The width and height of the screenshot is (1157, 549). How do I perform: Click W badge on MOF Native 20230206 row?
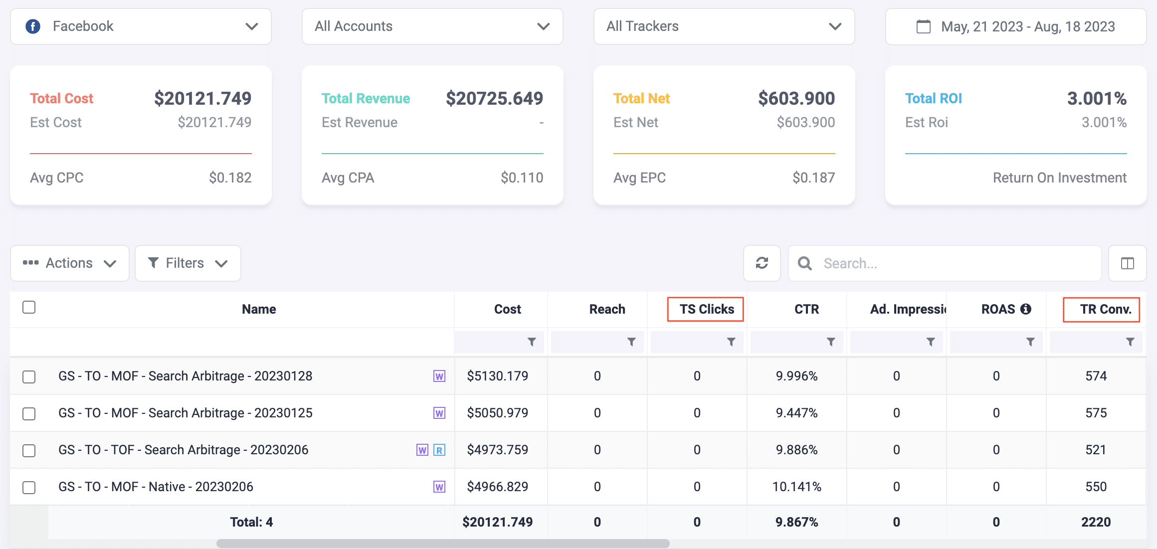tap(439, 487)
